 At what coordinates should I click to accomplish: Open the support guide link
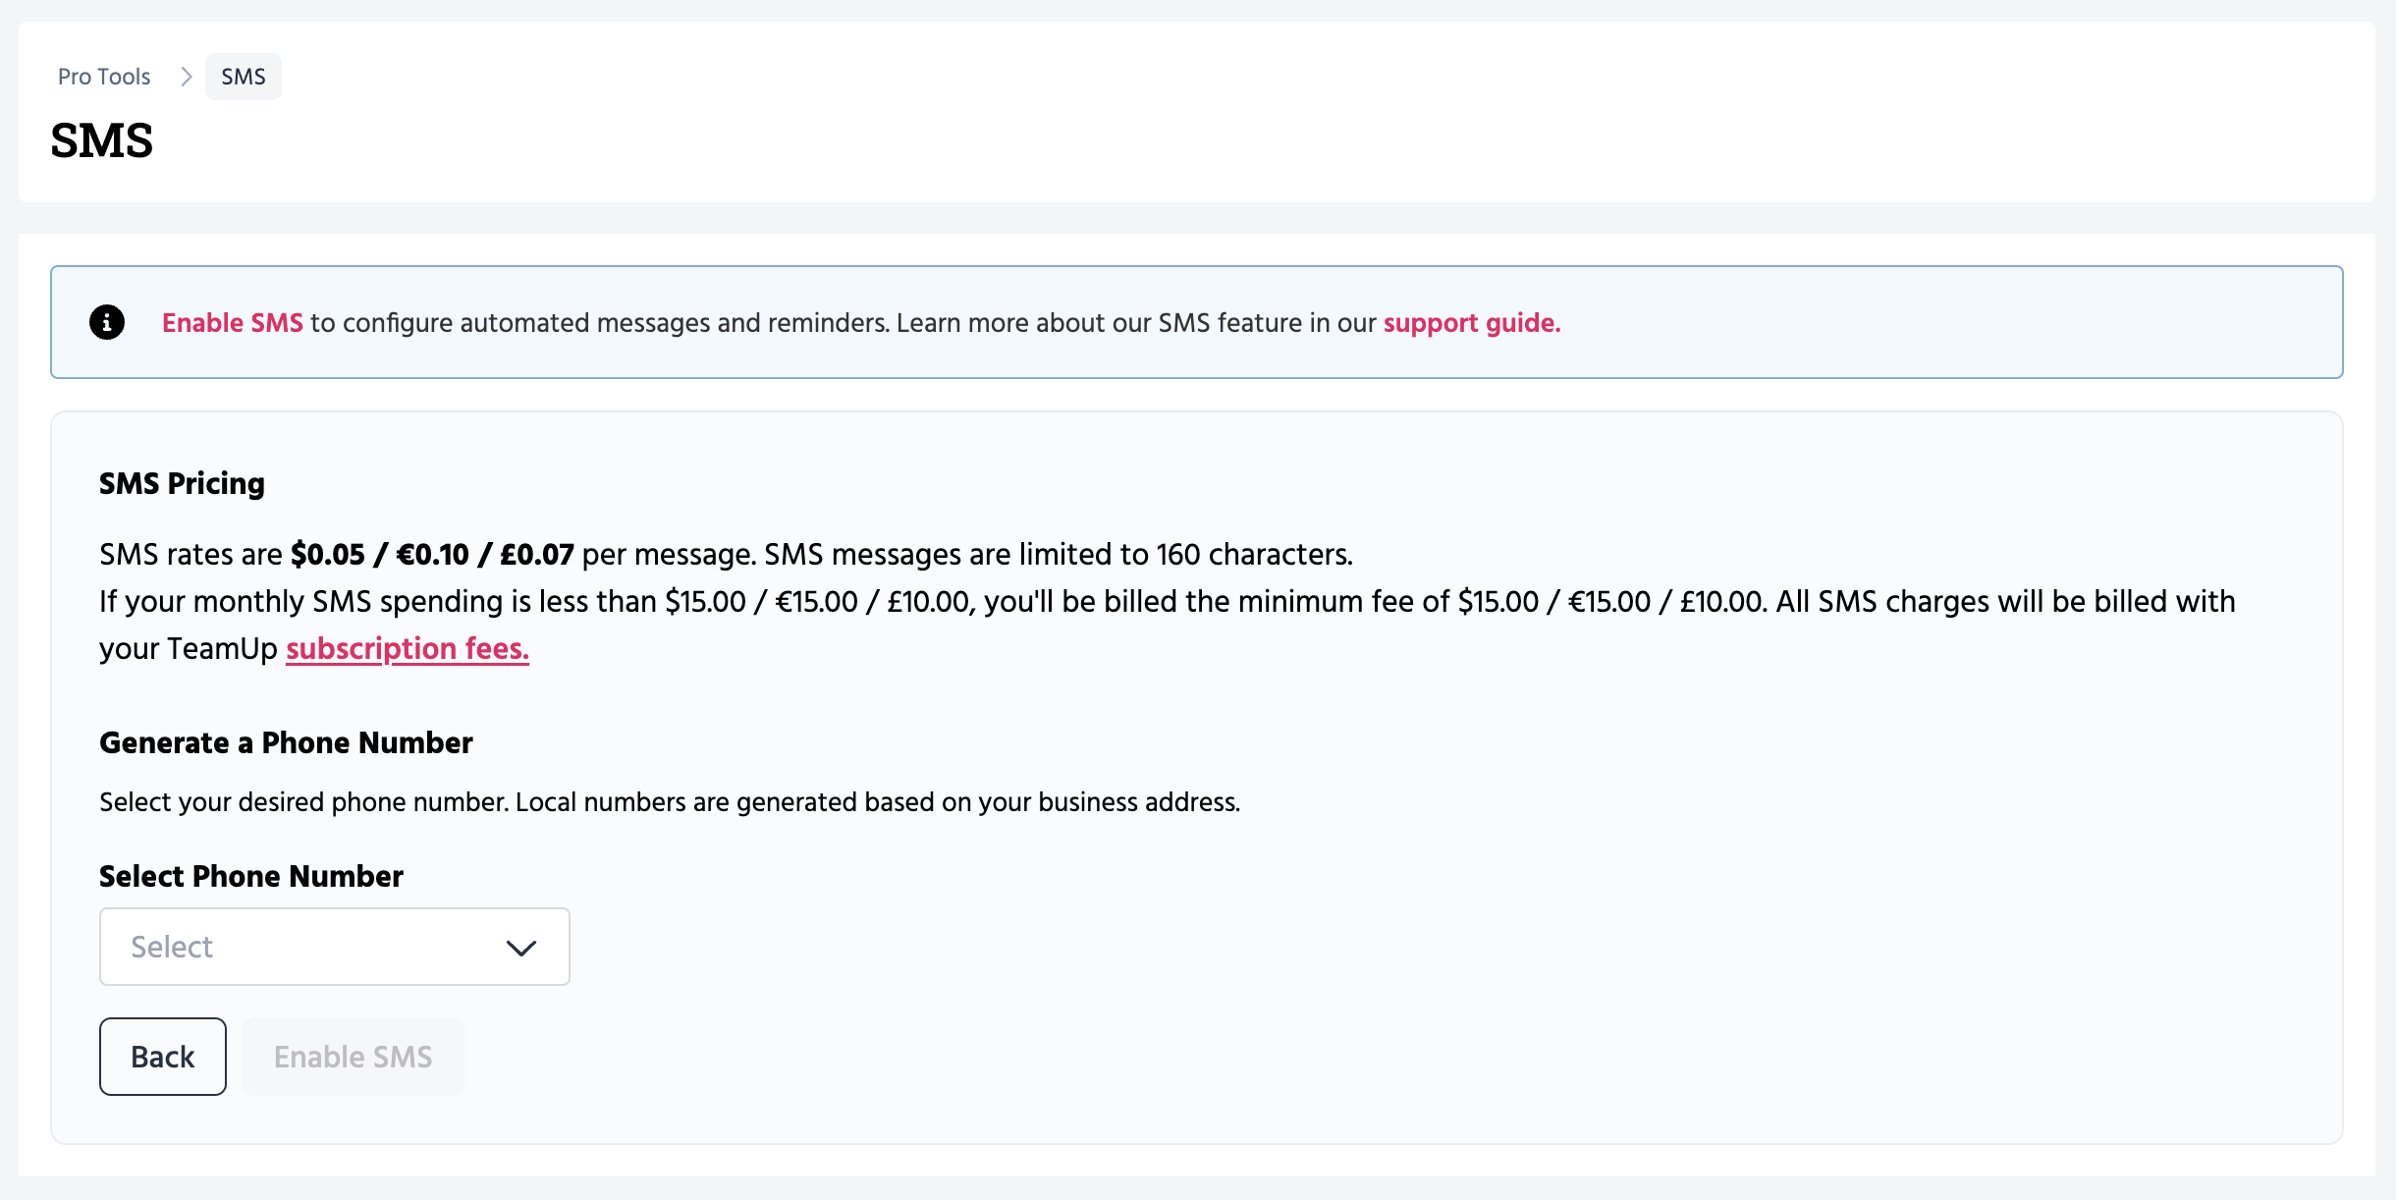point(1470,322)
